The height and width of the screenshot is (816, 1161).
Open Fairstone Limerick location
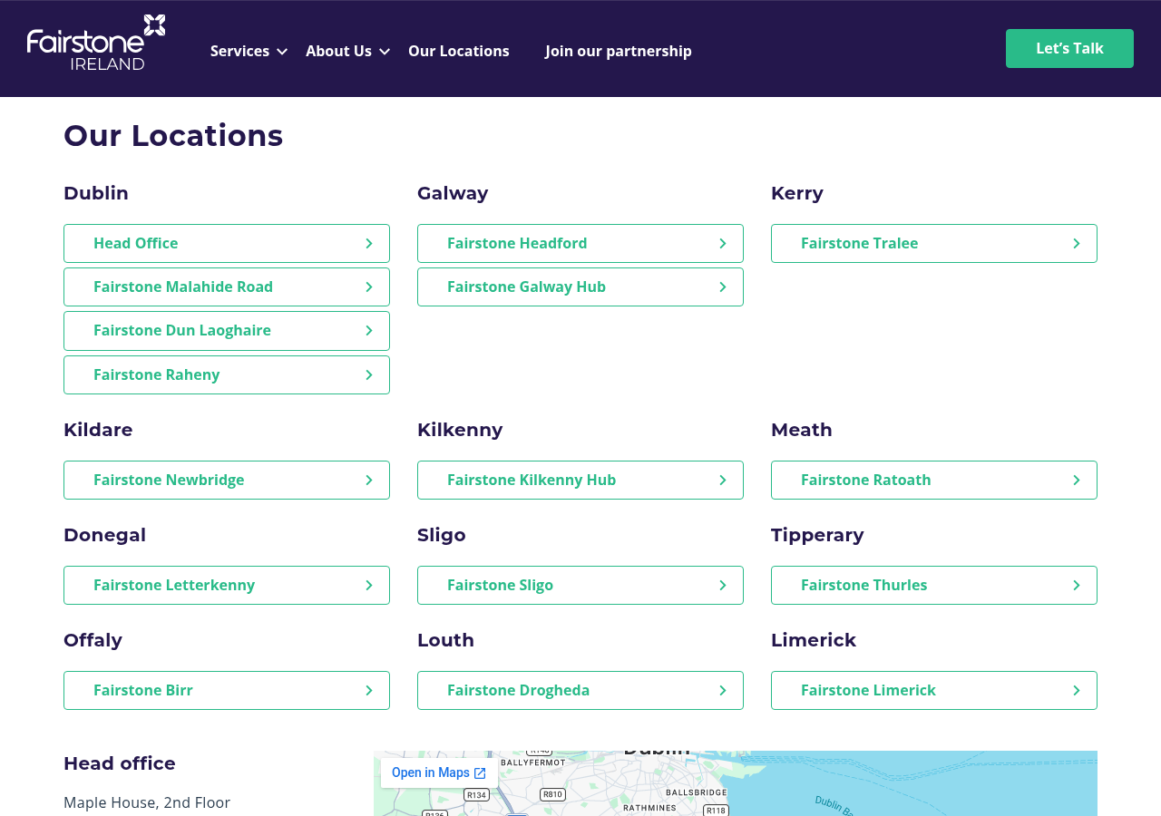click(x=934, y=690)
